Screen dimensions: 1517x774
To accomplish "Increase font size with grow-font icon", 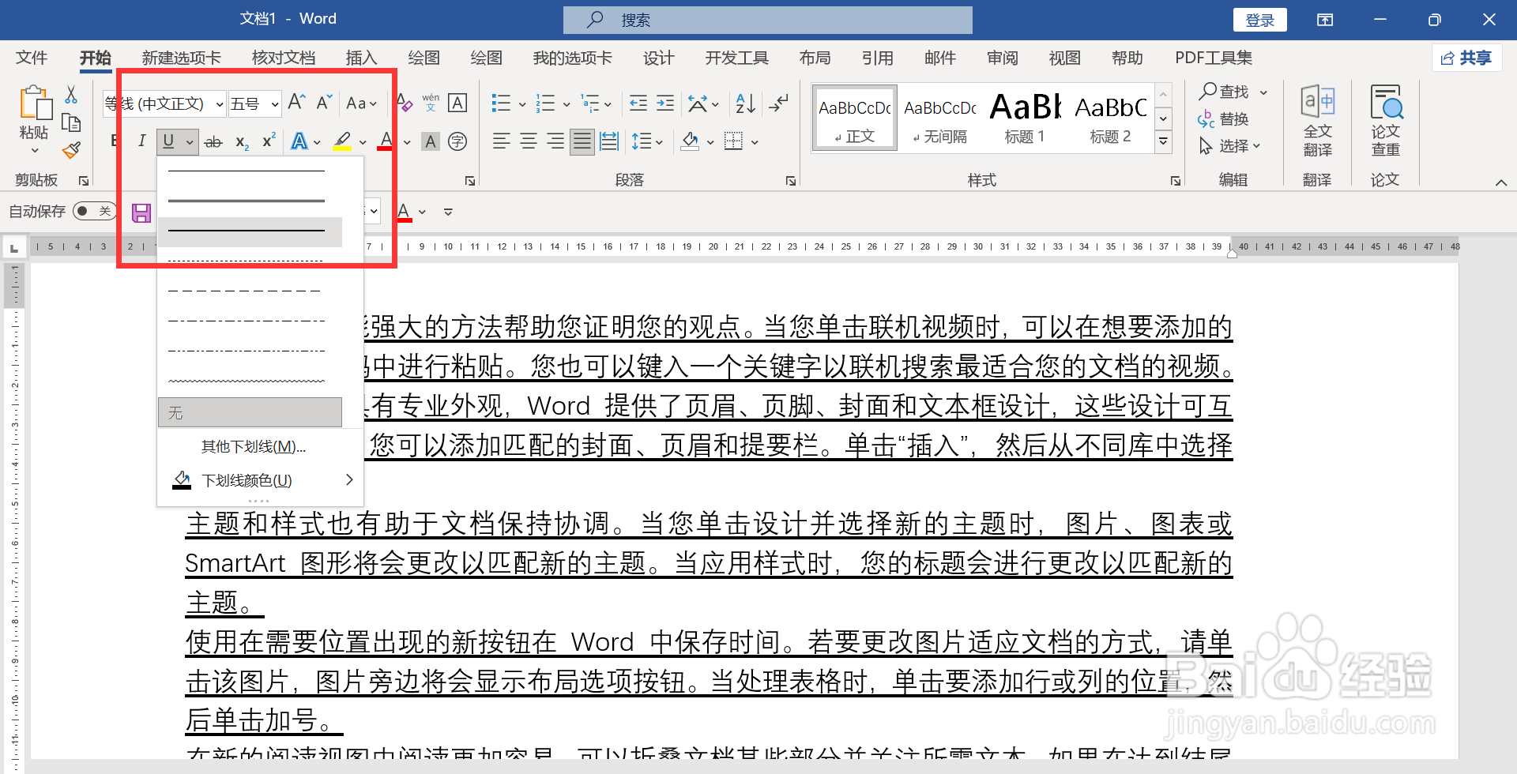I will tap(296, 103).
